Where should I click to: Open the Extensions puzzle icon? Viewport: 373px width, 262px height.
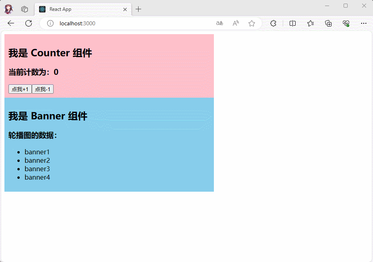coord(273,23)
